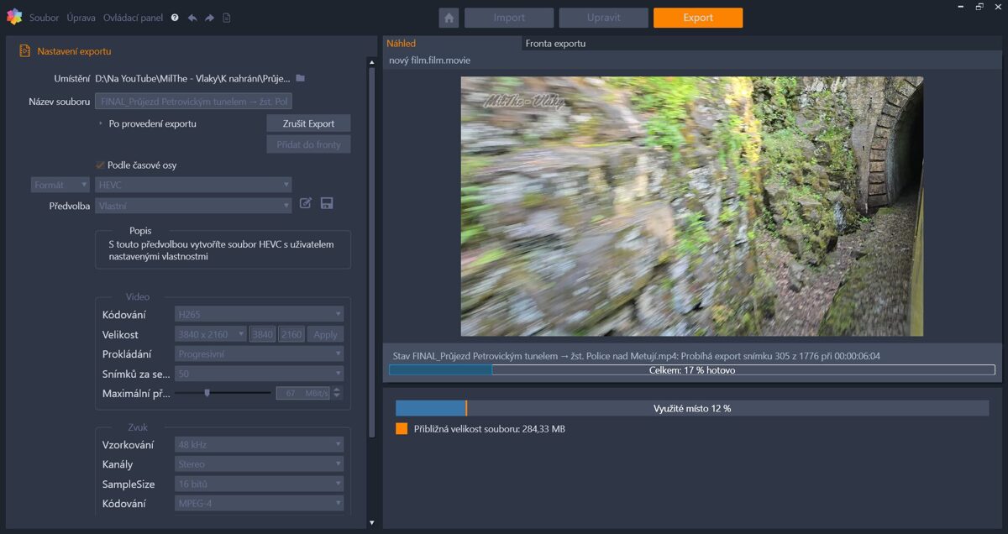Edit the preset with pencil icon
Screen dimensions: 1008x534
(x=306, y=204)
